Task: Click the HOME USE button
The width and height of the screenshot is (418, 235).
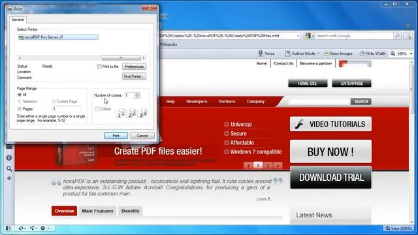Action: (308, 84)
